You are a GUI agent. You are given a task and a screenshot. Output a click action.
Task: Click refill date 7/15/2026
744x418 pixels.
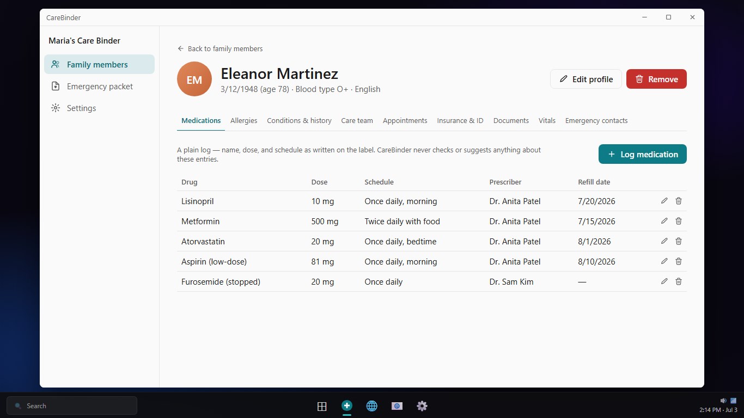point(596,221)
